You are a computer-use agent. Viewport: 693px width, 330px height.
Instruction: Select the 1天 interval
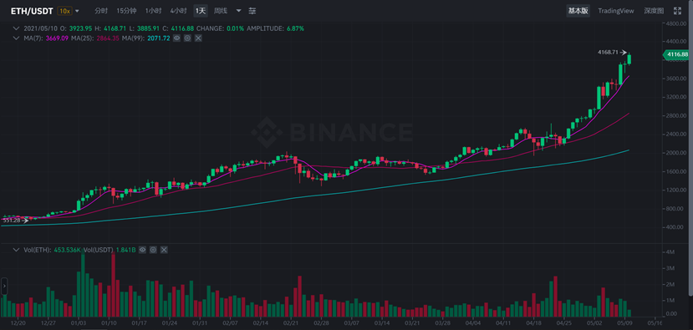point(201,11)
